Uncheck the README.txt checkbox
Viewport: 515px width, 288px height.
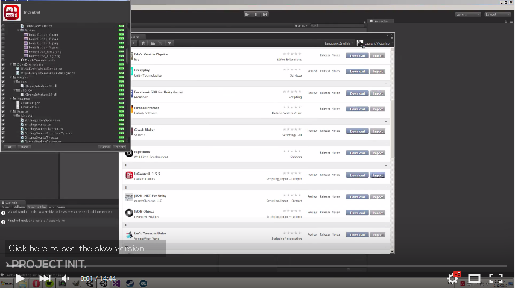tap(3, 107)
